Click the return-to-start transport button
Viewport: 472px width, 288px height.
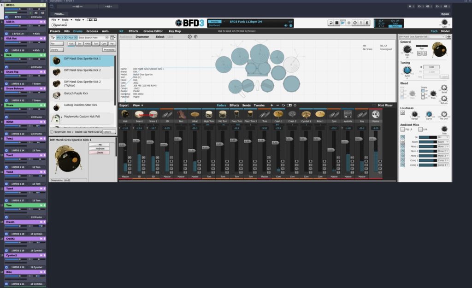[331, 23]
